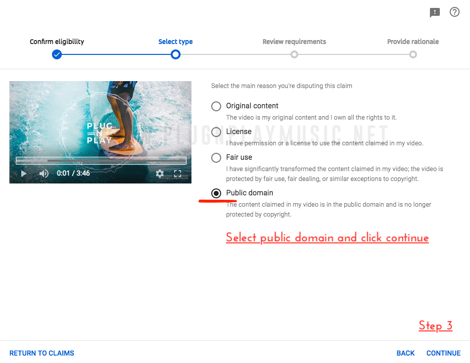Select the Original content radio option
This screenshot has width=470, height=363.
pos(216,106)
